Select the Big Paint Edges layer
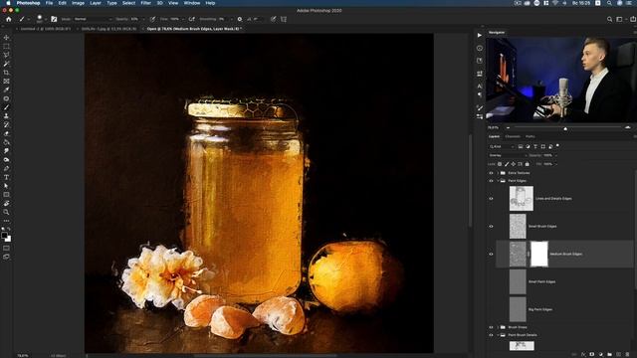 564,309
